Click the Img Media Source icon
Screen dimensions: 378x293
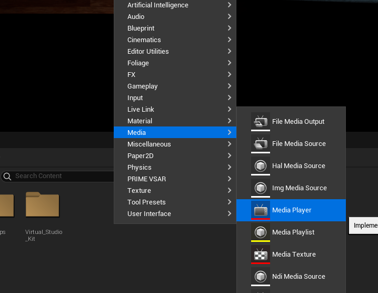(x=260, y=188)
